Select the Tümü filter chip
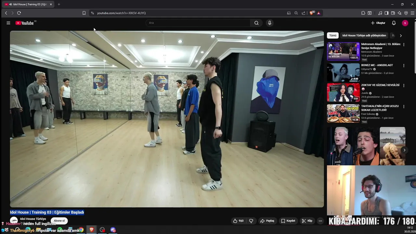Screen dimensions: 416x234 click(x=333, y=35)
